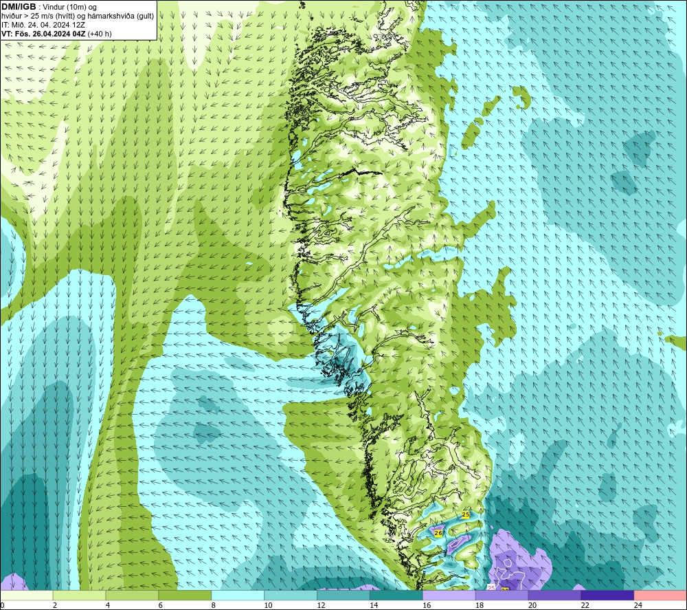
Task: Click scale value '4'
Action: (108, 605)
